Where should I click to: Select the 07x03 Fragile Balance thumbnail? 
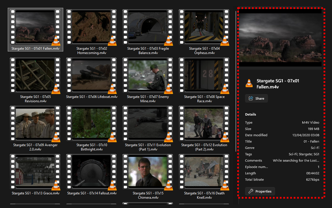click(148, 27)
